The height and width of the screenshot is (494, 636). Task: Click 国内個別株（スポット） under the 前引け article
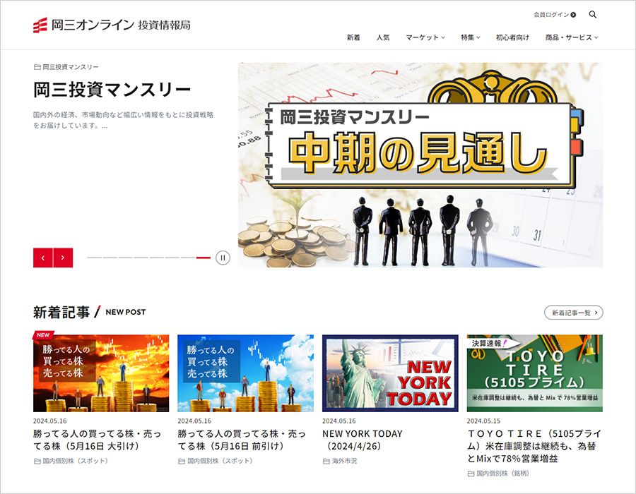[216, 461]
